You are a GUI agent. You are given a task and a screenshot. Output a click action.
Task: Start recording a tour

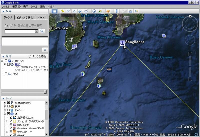click(86, 11)
